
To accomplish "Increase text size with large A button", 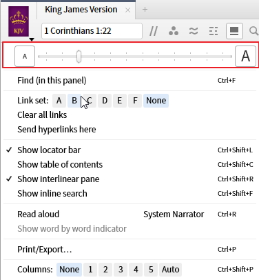I will (245, 57).
